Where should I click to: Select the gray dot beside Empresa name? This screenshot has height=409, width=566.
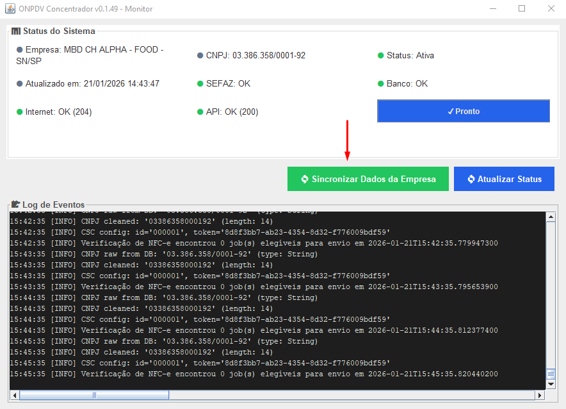20,49
